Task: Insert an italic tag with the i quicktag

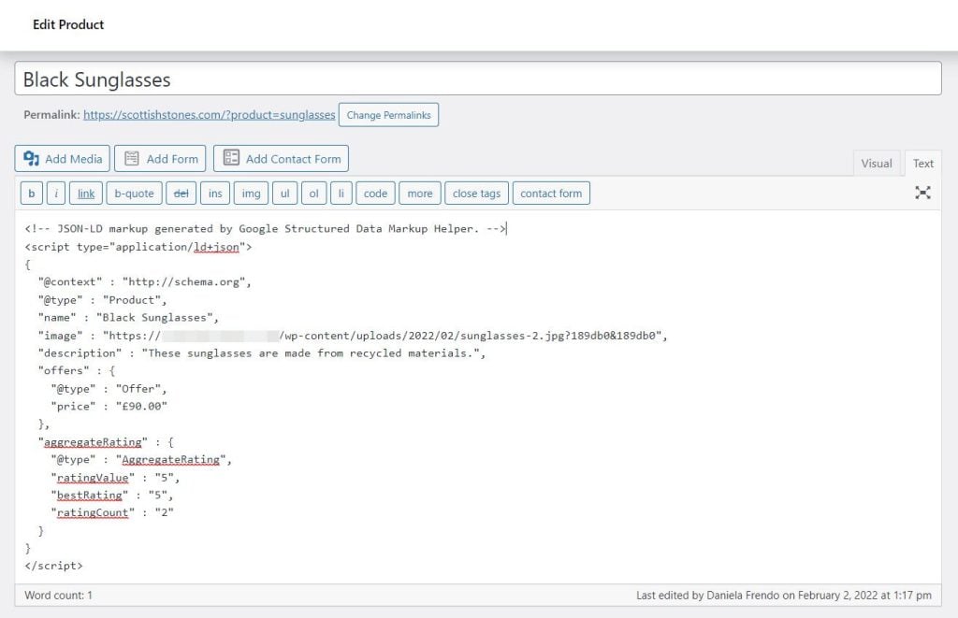Action: [x=55, y=193]
